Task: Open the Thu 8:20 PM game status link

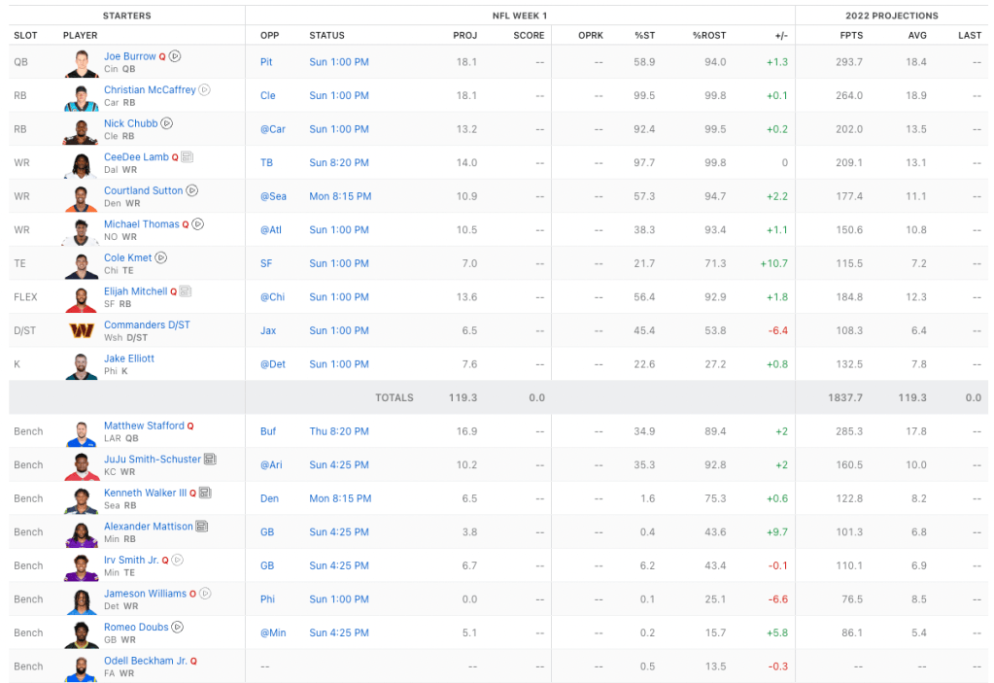Action: (339, 431)
